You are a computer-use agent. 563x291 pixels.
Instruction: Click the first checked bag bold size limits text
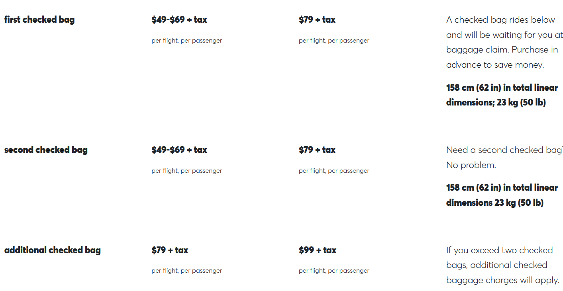pos(502,95)
